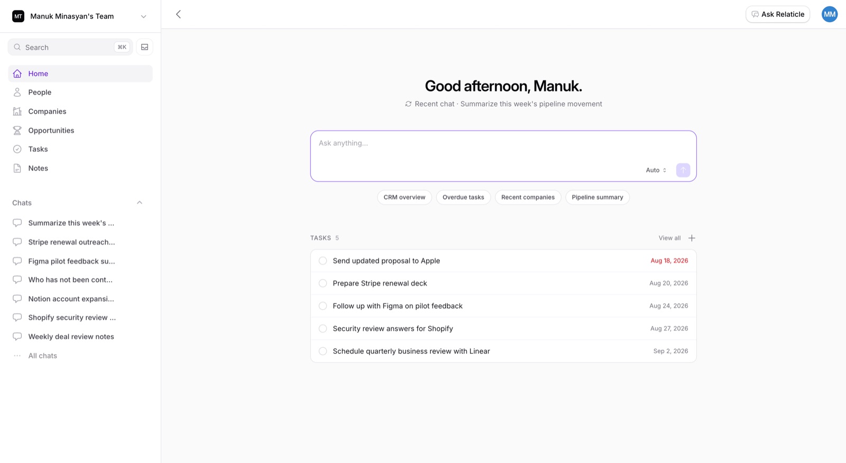Screen dimensions: 846x463
Task: Click the ⌘K shortcut badge
Action: coord(122,47)
